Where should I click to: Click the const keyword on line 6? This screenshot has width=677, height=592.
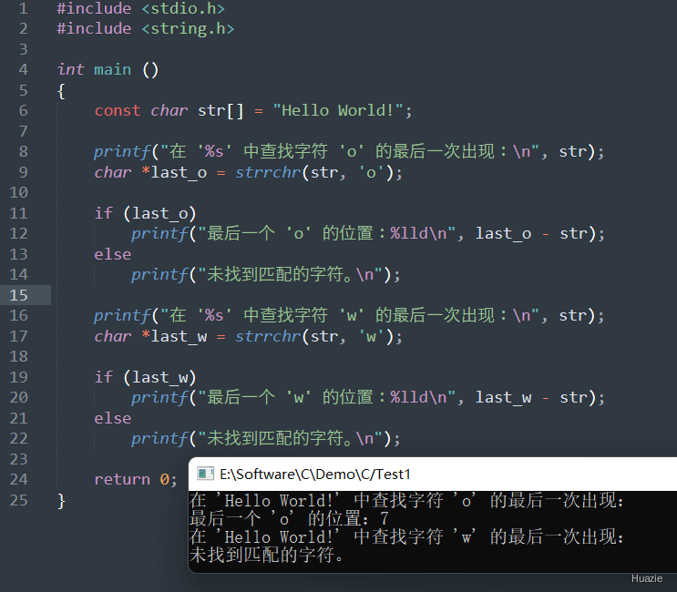pos(118,110)
